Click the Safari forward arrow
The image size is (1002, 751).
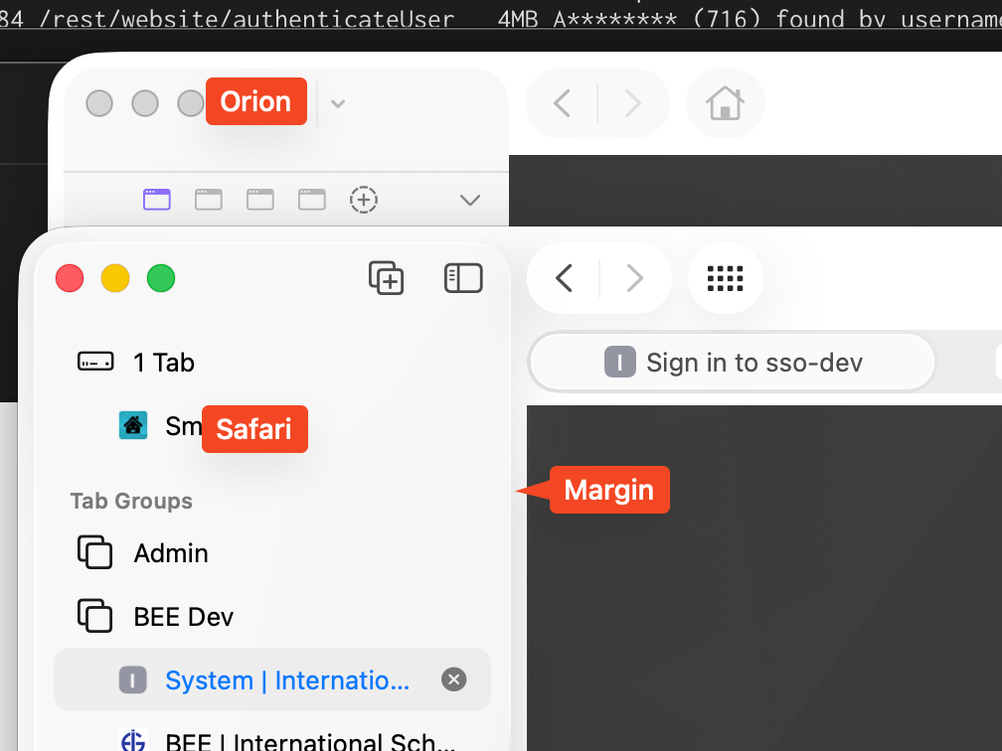tap(634, 278)
